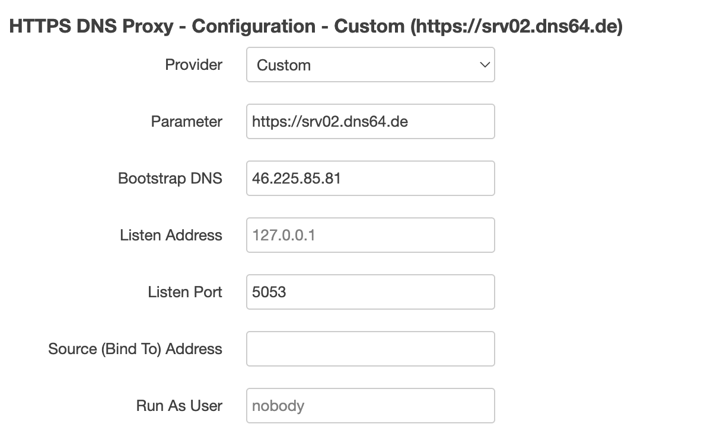
Task: Click the "Source (Bind To) Address" label
Action: click(x=135, y=349)
